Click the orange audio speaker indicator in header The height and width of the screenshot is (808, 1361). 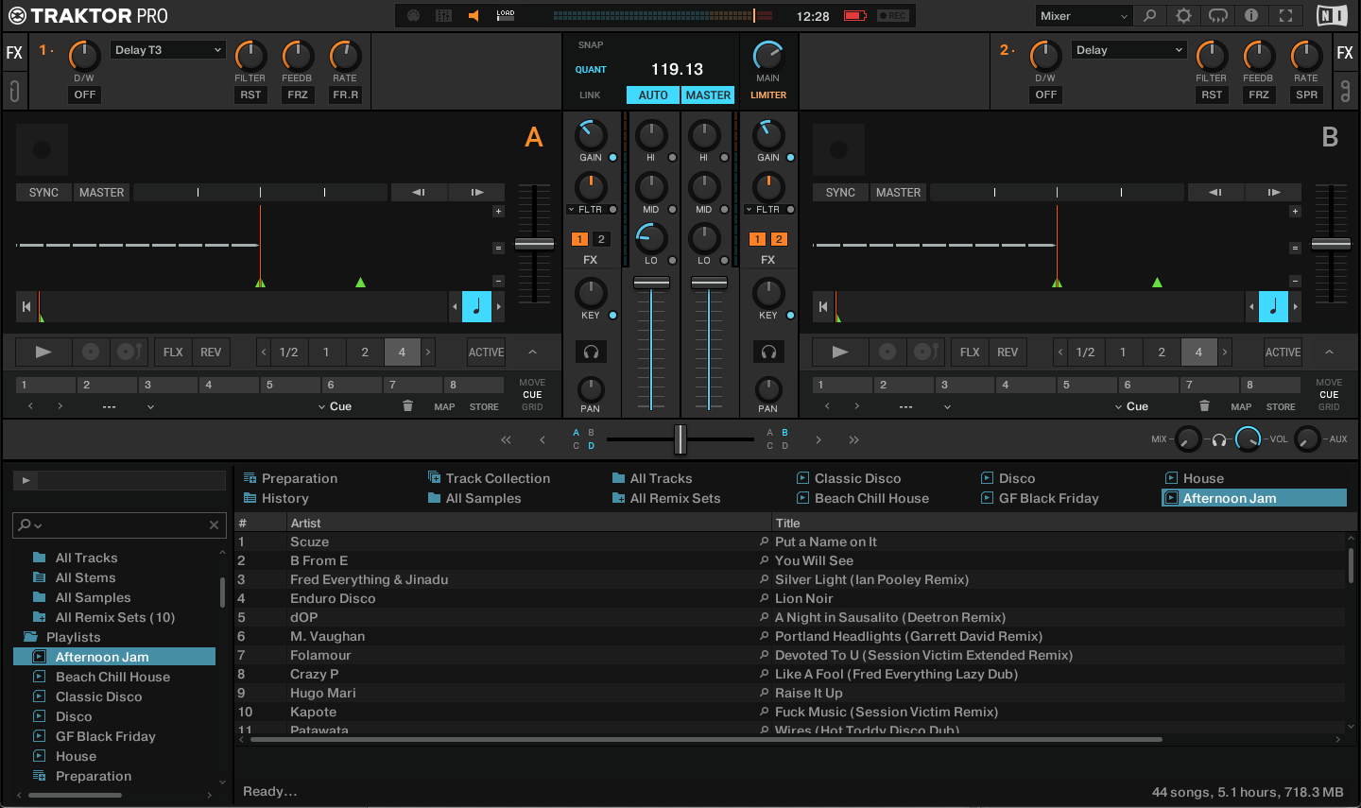point(474,16)
